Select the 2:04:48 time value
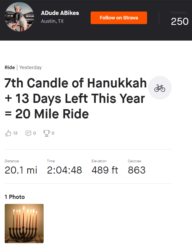Image resolution: width=192 pixels, height=245 pixels. coord(65,170)
